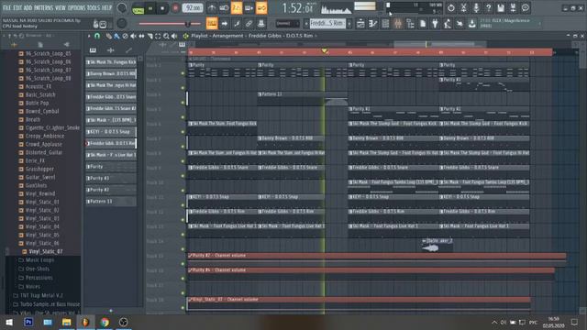Viewport: 587px width, 330px height.
Task: Select Playlist paint brush tool
Action: click(x=116, y=36)
